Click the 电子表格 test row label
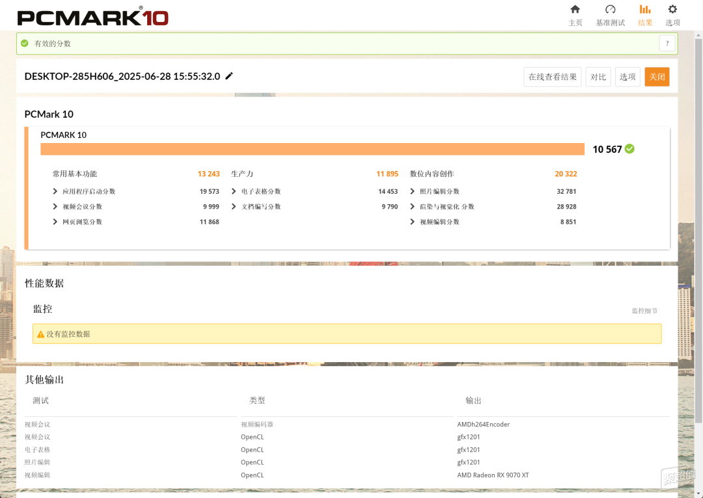Screen dimensions: 703x498 click(x=37, y=450)
